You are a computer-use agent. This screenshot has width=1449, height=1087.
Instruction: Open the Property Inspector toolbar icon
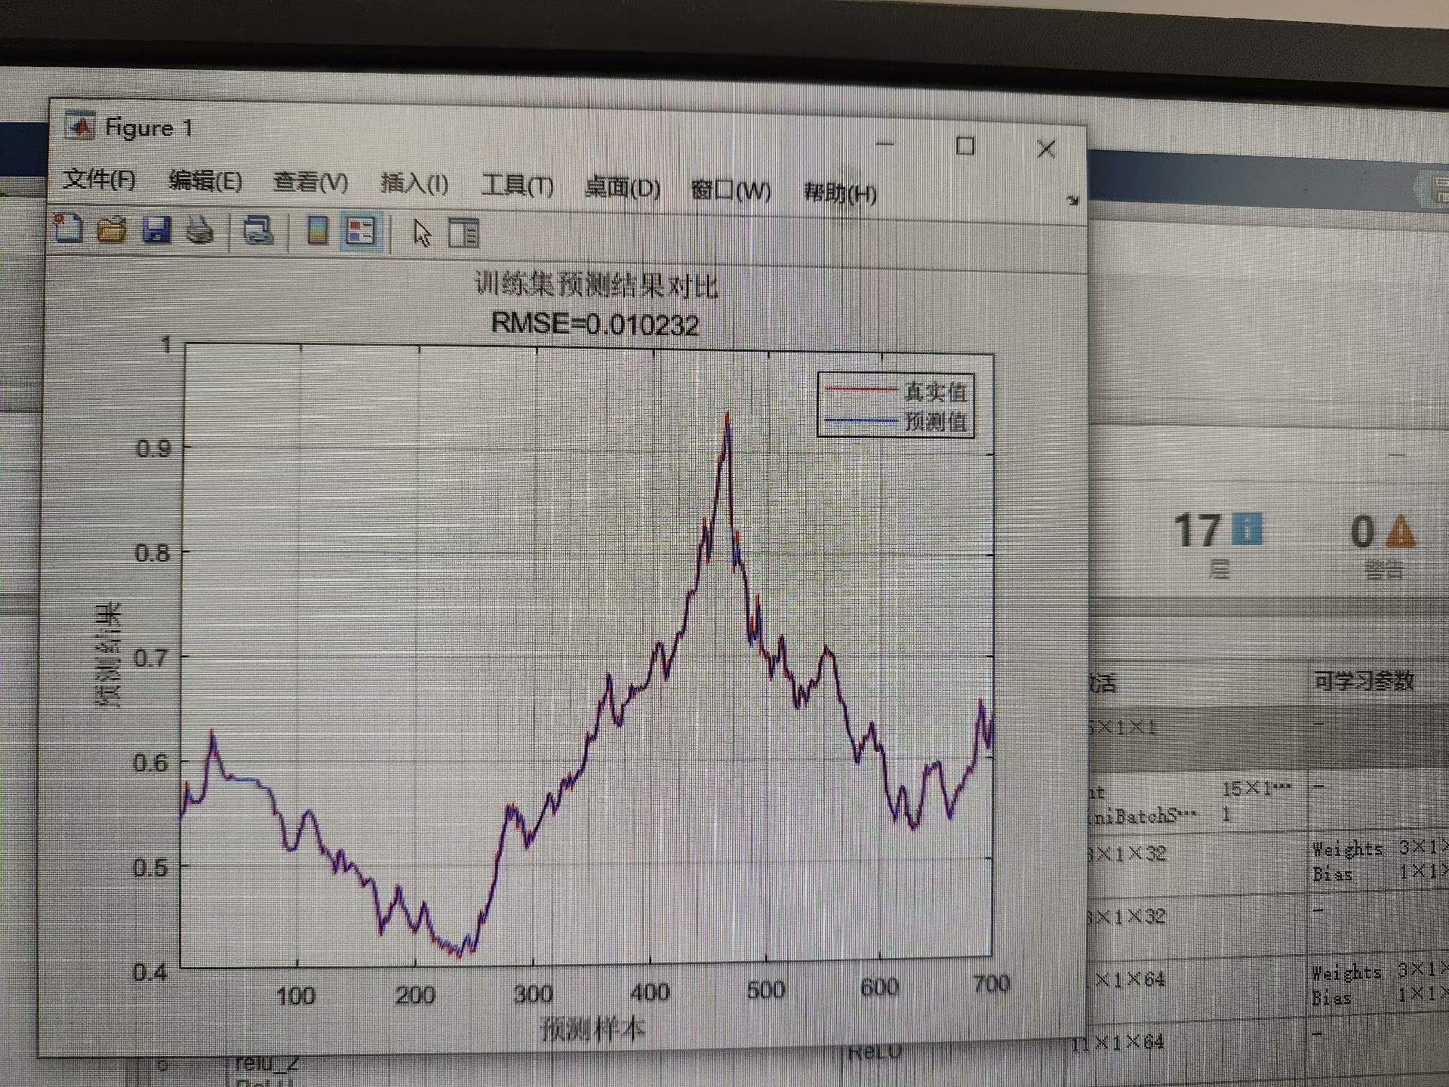tap(463, 233)
